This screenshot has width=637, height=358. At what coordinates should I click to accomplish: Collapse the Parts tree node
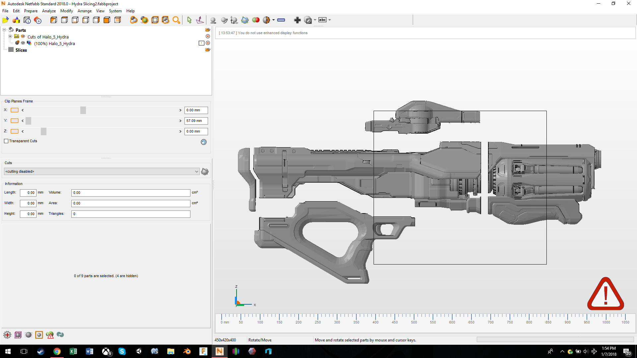tap(4, 30)
